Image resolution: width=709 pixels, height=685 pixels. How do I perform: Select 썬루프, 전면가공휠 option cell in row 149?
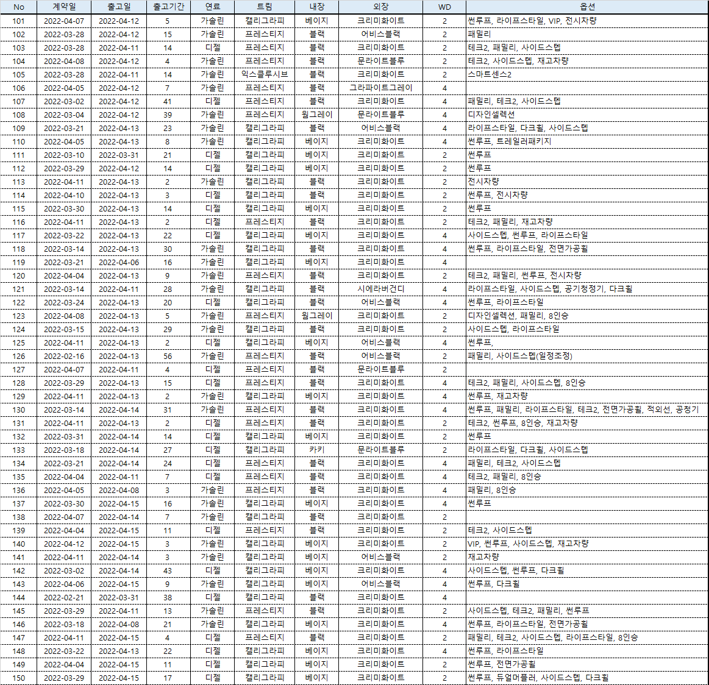click(x=587, y=665)
